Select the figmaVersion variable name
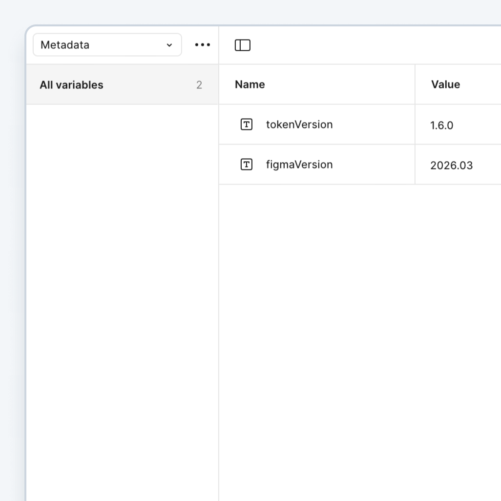Viewport: 501px width, 501px height. click(299, 165)
